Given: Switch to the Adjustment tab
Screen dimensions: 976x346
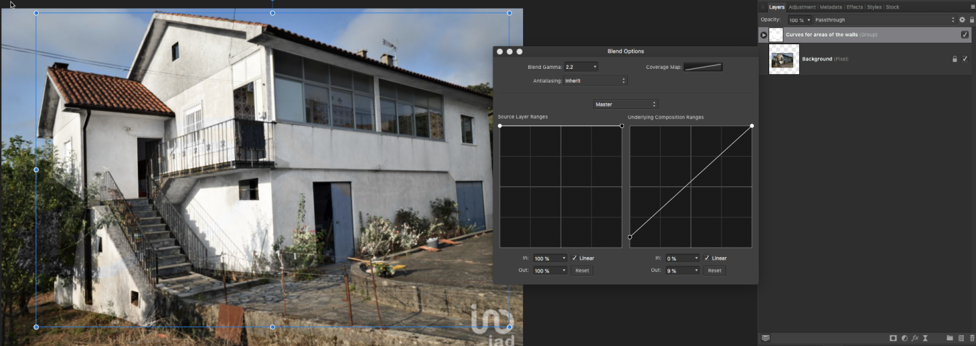Looking at the screenshot, I should tap(802, 7).
